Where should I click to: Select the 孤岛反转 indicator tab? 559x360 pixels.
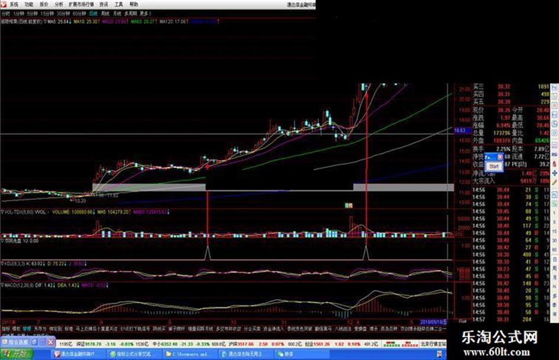[389, 329]
